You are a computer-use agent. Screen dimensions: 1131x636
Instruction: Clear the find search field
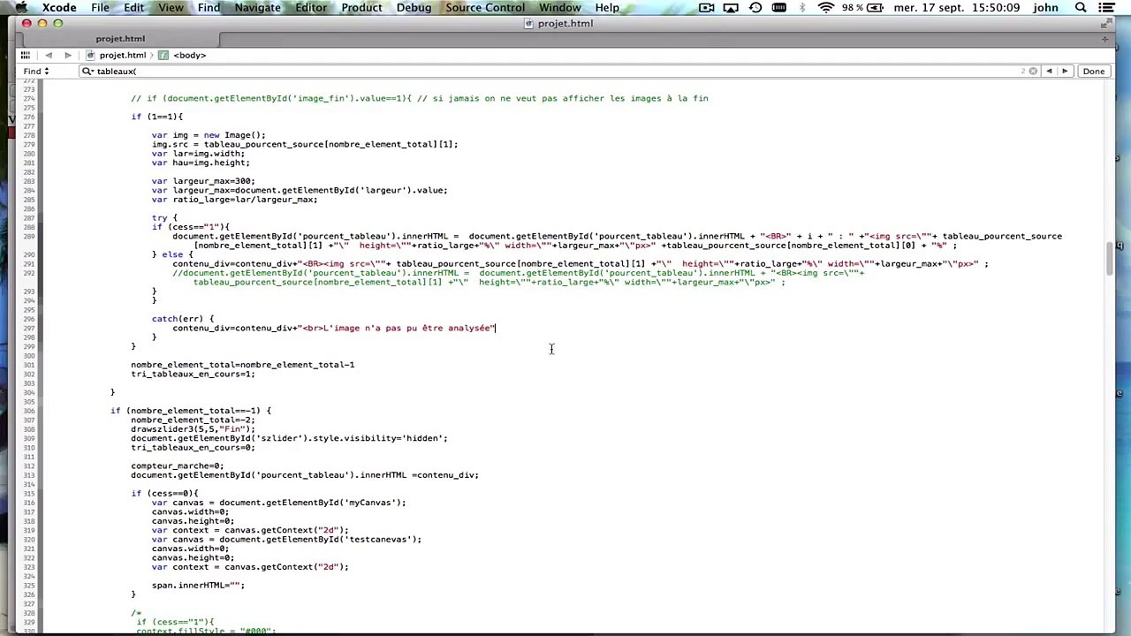point(1033,72)
